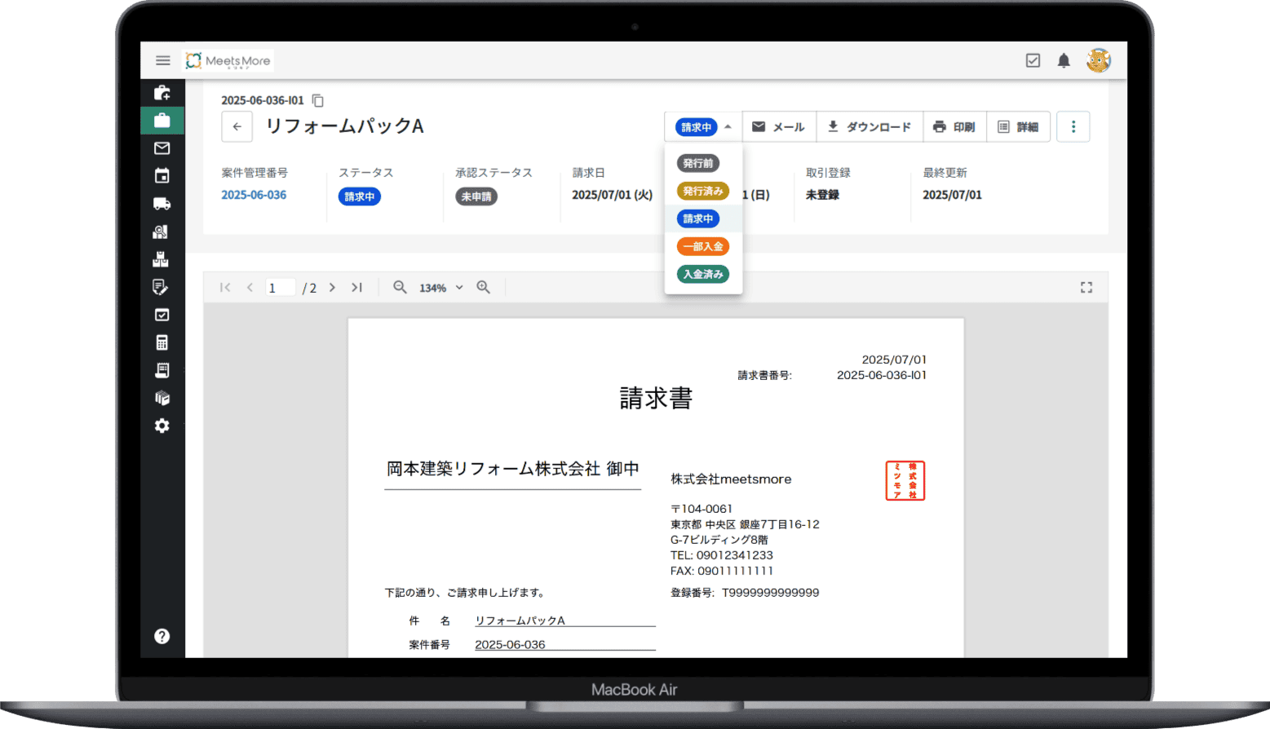
Task: Click the add-case briefcase plus sidebar icon
Action: click(x=162, y=92)
